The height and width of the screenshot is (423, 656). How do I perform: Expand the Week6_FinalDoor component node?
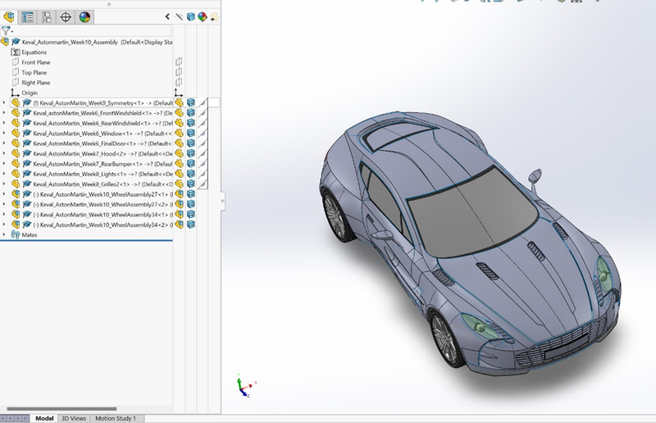coord(4,143)
